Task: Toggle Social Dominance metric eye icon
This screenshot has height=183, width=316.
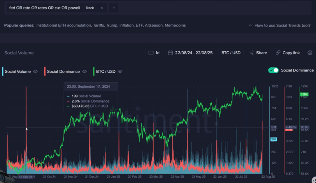Action: point(85,71)
